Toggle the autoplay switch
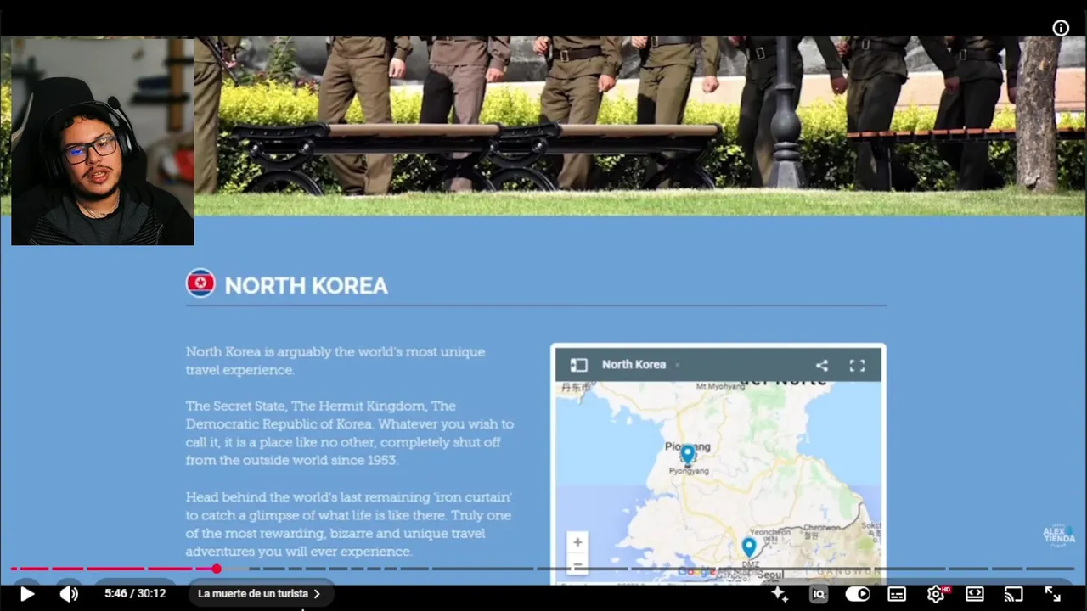 [858, 594]
